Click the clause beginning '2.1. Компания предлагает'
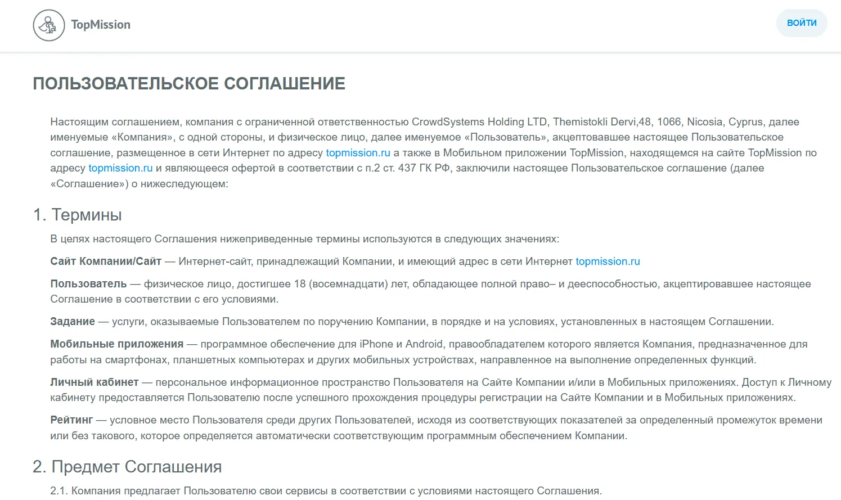 point(326,491)
